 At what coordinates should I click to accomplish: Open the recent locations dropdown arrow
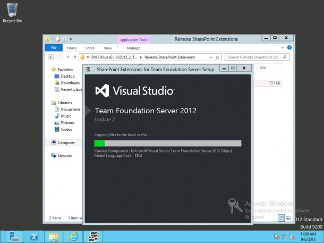(x=68, y=57)
